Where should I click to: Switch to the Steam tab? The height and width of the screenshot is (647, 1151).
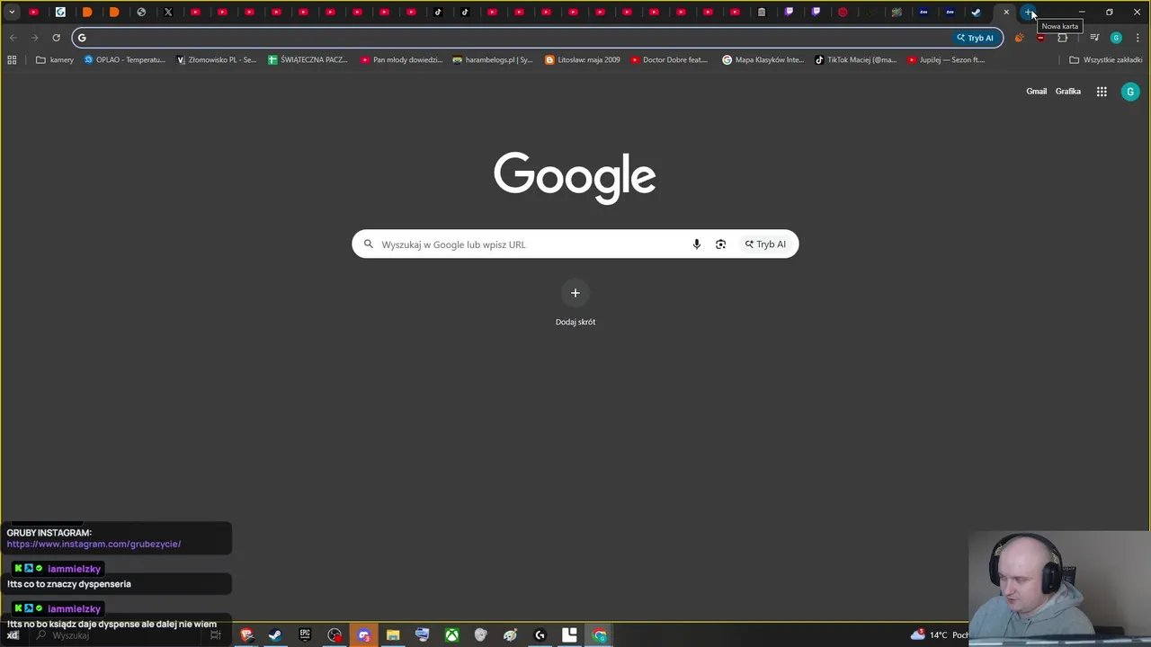coord(977,13)
